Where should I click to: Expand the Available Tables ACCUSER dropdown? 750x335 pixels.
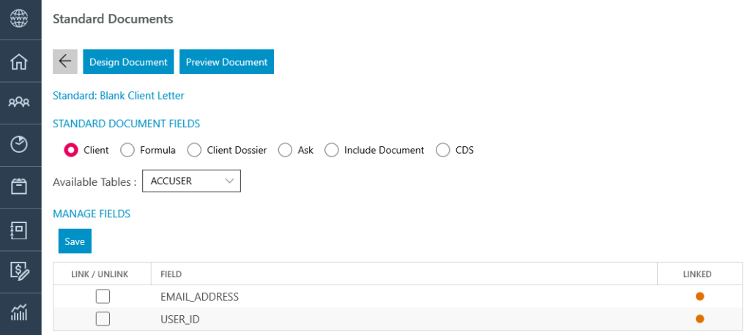coord(191,181)
